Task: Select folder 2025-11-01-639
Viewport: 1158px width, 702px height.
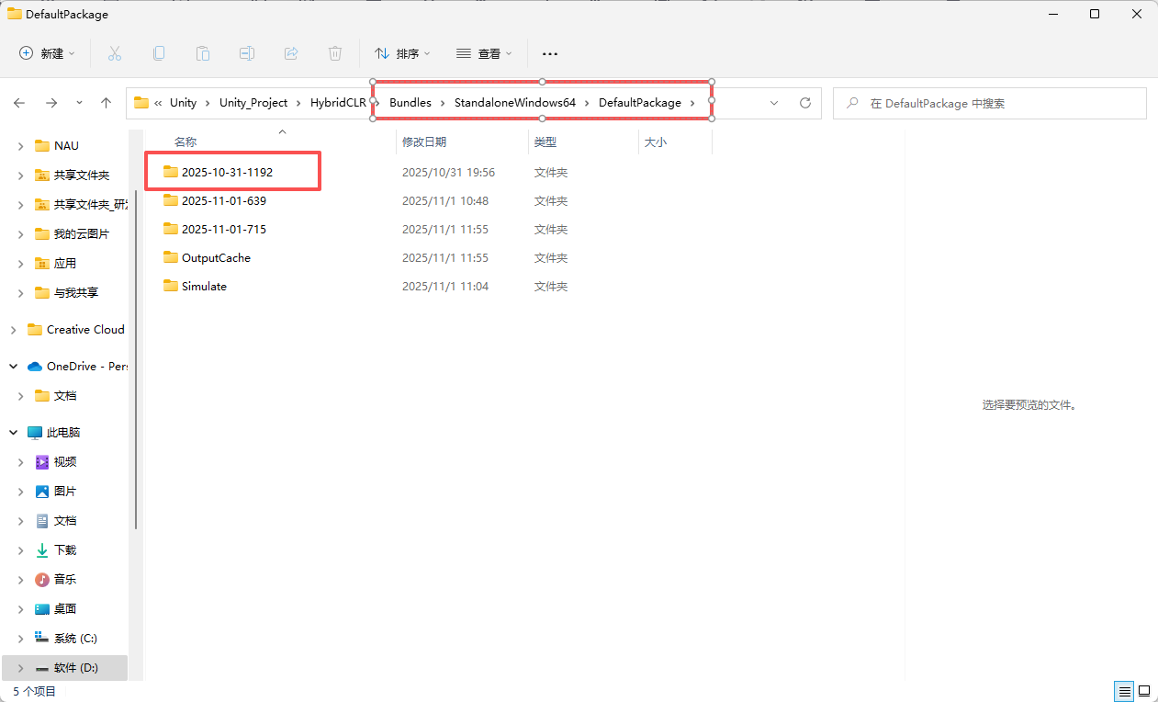Action: point(224,200)
